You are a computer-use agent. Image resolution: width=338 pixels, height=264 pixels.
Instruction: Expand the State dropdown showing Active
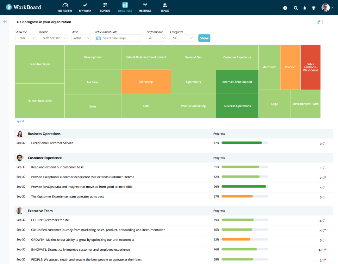pyautogui.click(x=81, y=38)
